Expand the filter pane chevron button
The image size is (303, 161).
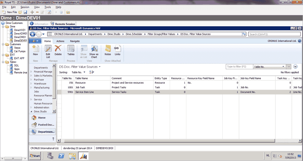(295, 67)
